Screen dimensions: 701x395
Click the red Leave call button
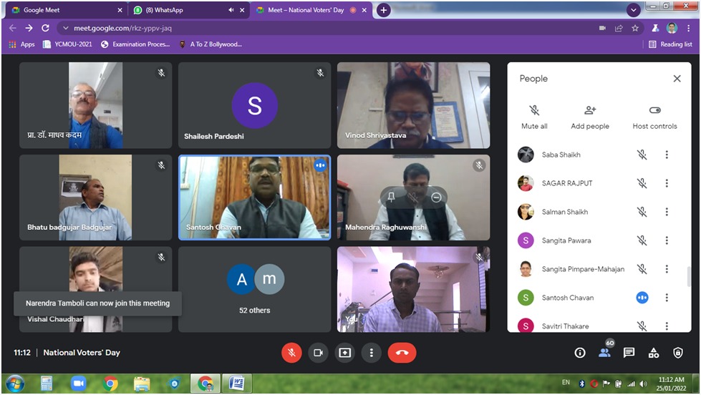tap(402, 353)
